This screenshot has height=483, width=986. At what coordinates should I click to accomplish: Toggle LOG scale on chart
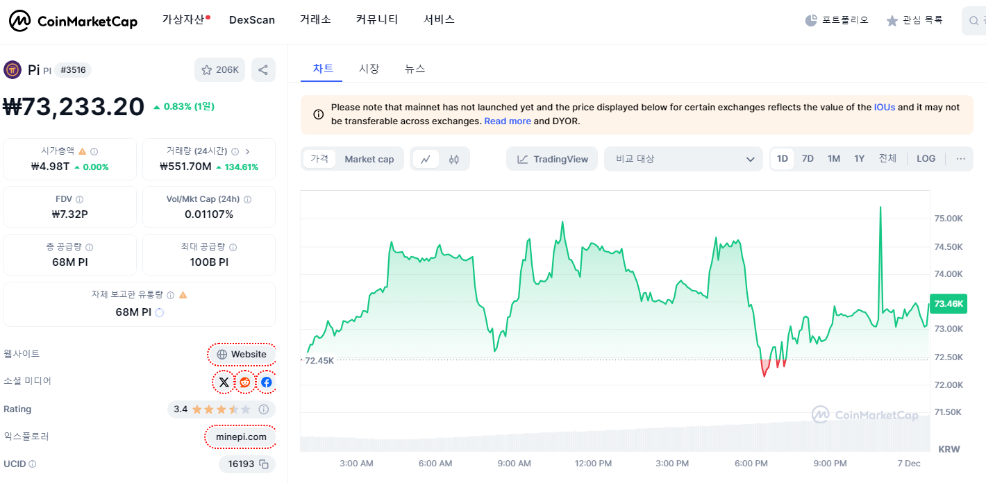[926, 159]
